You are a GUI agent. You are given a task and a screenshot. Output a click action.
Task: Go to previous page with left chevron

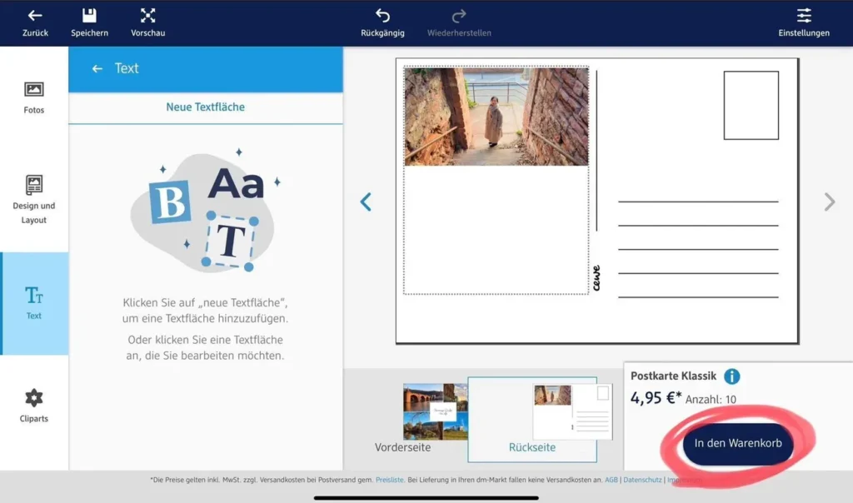click(x=366, y=202)
